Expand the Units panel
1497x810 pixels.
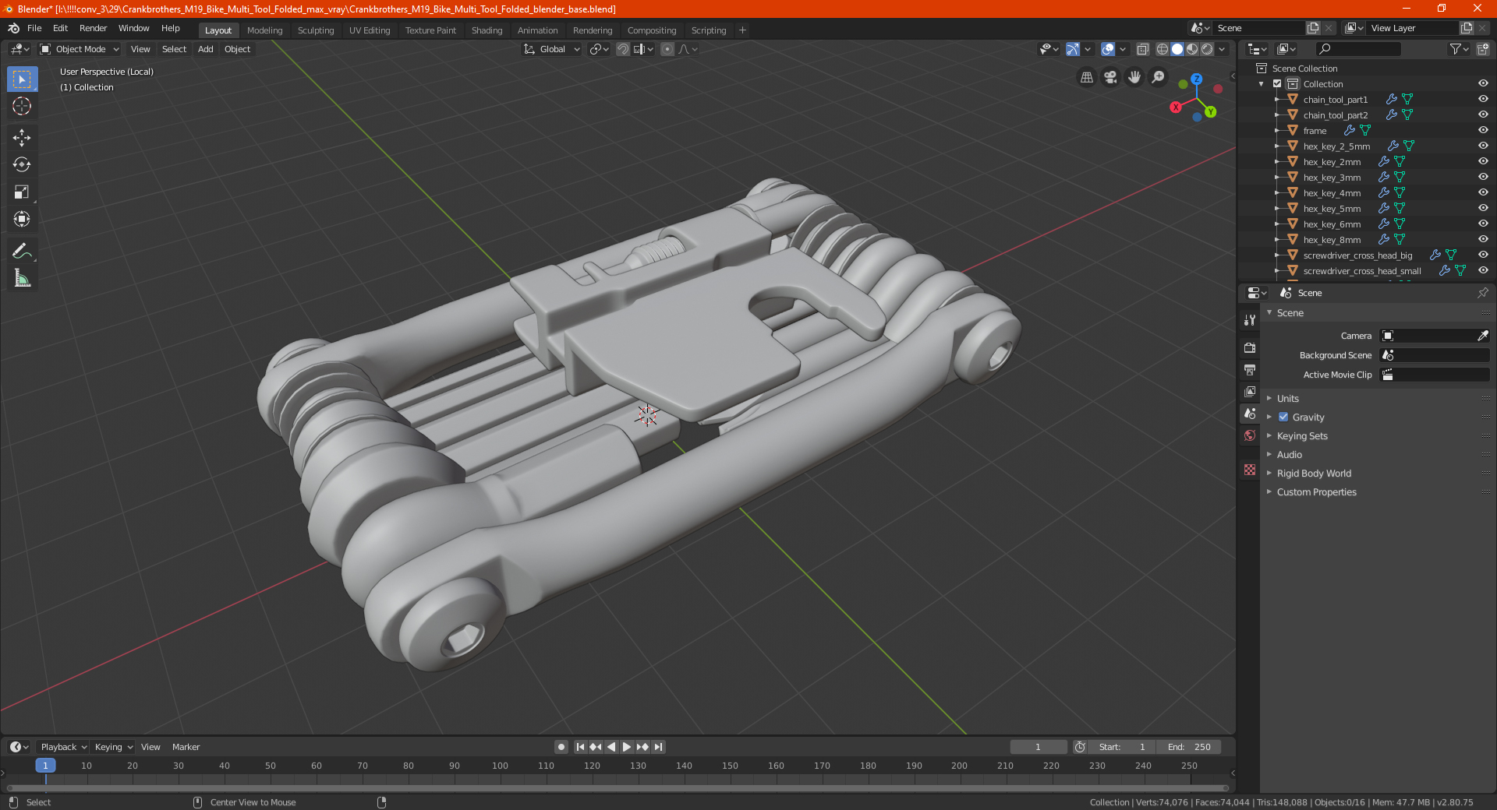click(x=1287, y=398)
